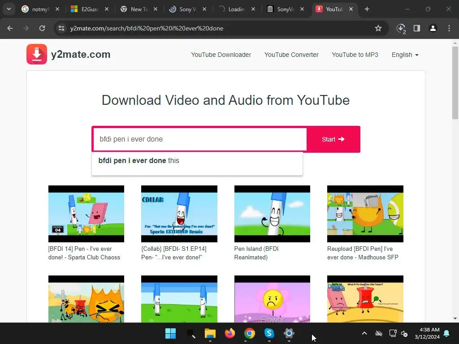Open thumbnail of Sparta Club Chaoss video

pyautogui.click(x=86, y=214)
